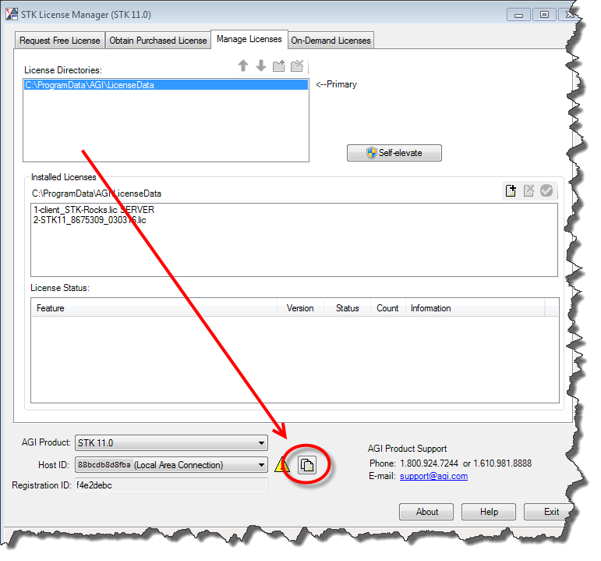The image size is (601, 561).
Task: Sort by Count column header
Action: (387, 308)
